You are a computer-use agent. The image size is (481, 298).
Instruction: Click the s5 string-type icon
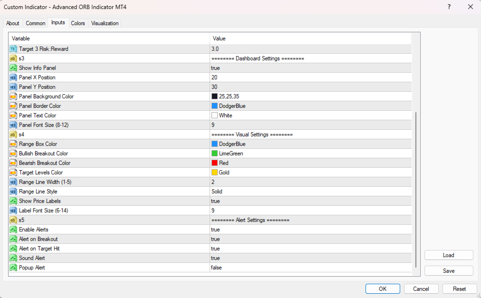point(13,220)
